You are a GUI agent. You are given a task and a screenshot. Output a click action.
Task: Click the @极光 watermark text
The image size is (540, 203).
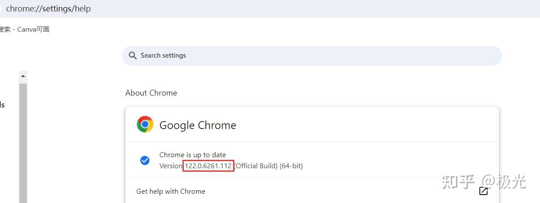click(x=504, y=181)
